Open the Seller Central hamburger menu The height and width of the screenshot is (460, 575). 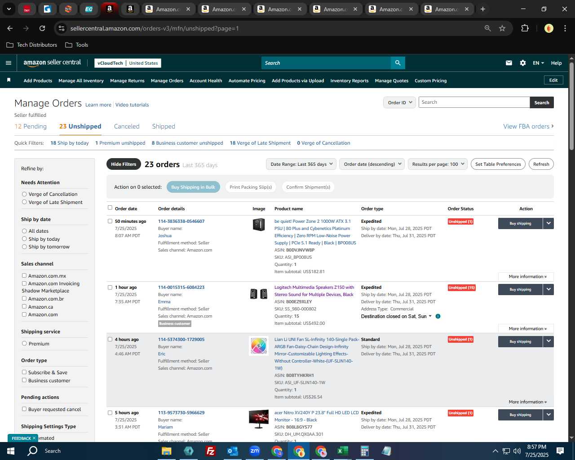point(8,63)
